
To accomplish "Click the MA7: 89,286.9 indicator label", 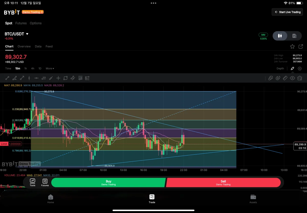I will point(13,85).
